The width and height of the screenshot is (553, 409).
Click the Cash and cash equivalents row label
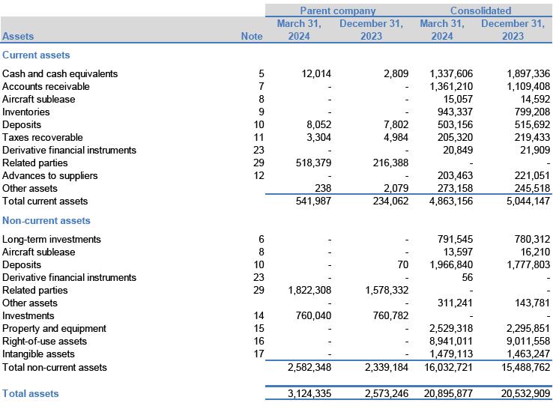[60, 74]
